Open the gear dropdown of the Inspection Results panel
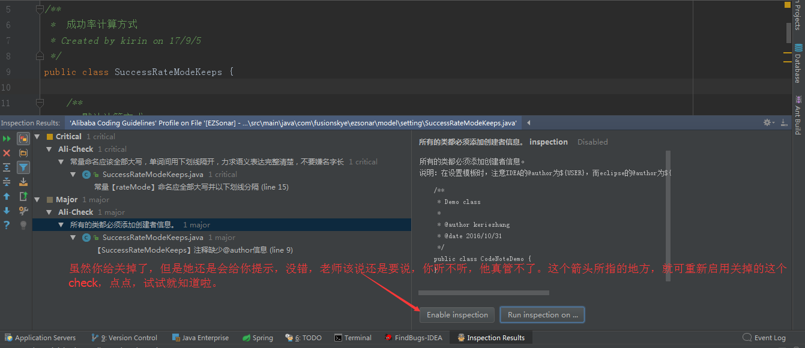805x348 pixels. click(x=768, y=122)
